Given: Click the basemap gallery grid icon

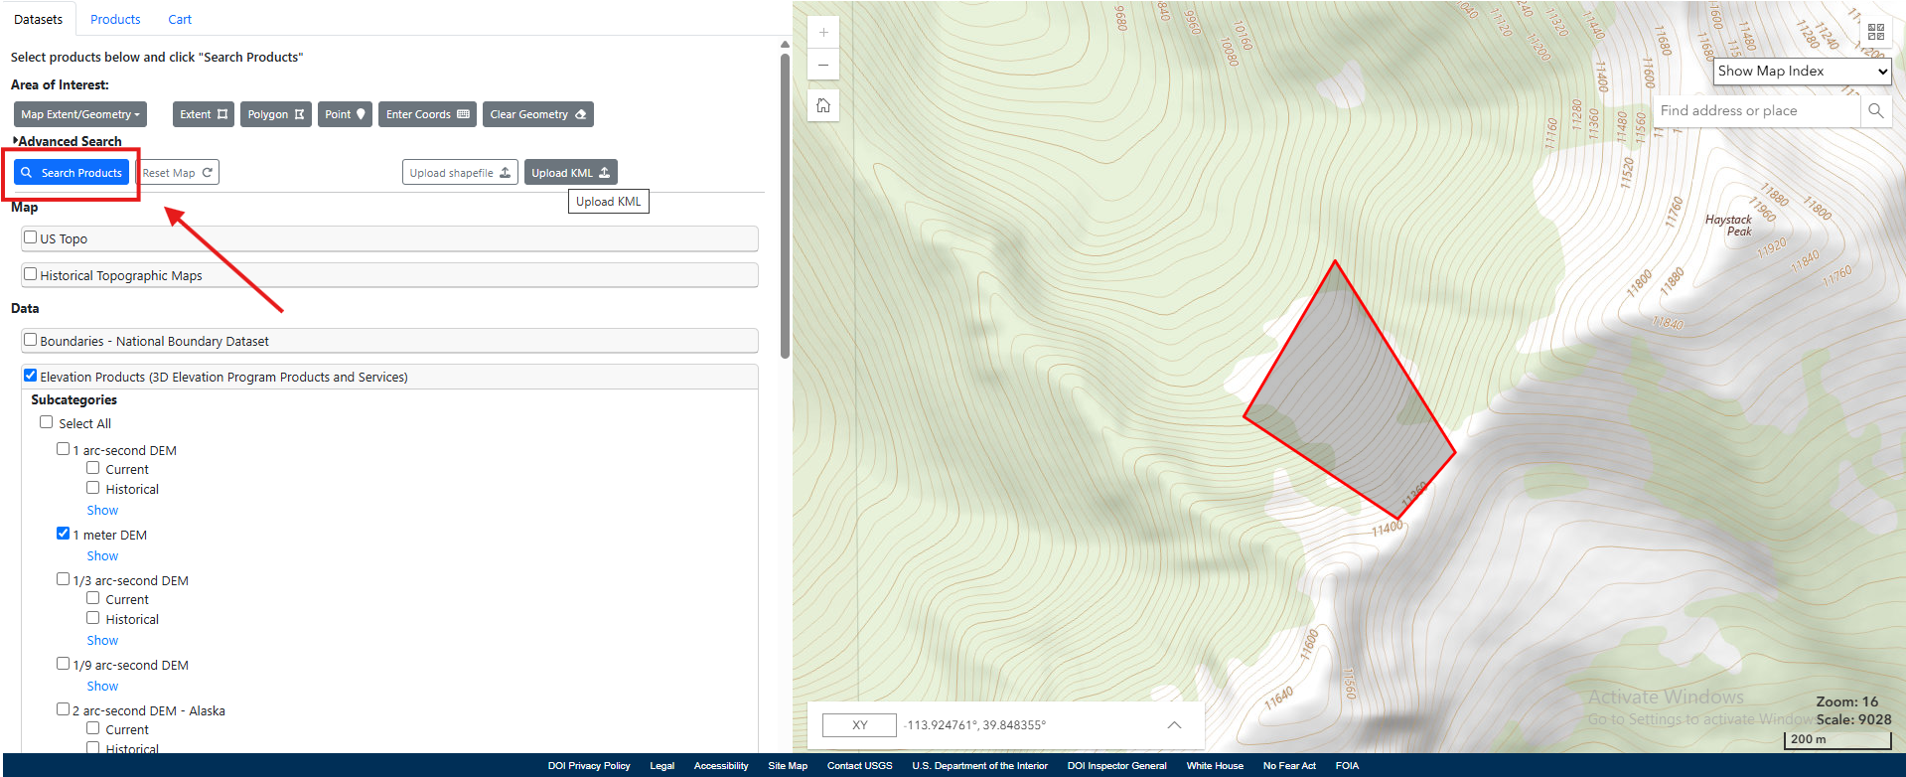Looking at the screenshot, I should coord(1875,33).
